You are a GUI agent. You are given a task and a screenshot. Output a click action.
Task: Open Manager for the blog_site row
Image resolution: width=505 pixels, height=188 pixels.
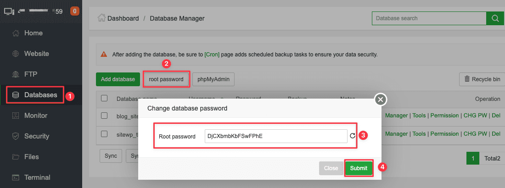point(397,115)
